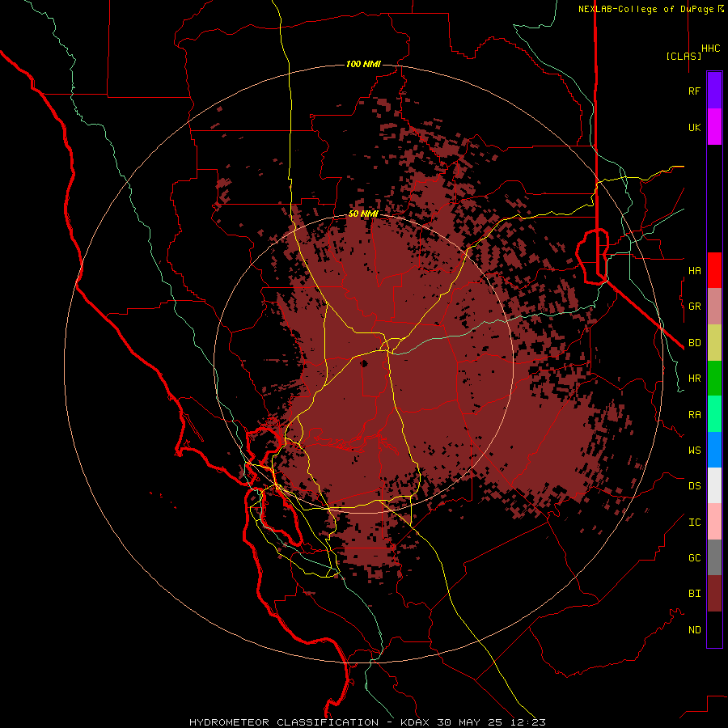
Task: Click the 'HYDROMETEOR CLASSIFICATION' title text
Action: 284,722
